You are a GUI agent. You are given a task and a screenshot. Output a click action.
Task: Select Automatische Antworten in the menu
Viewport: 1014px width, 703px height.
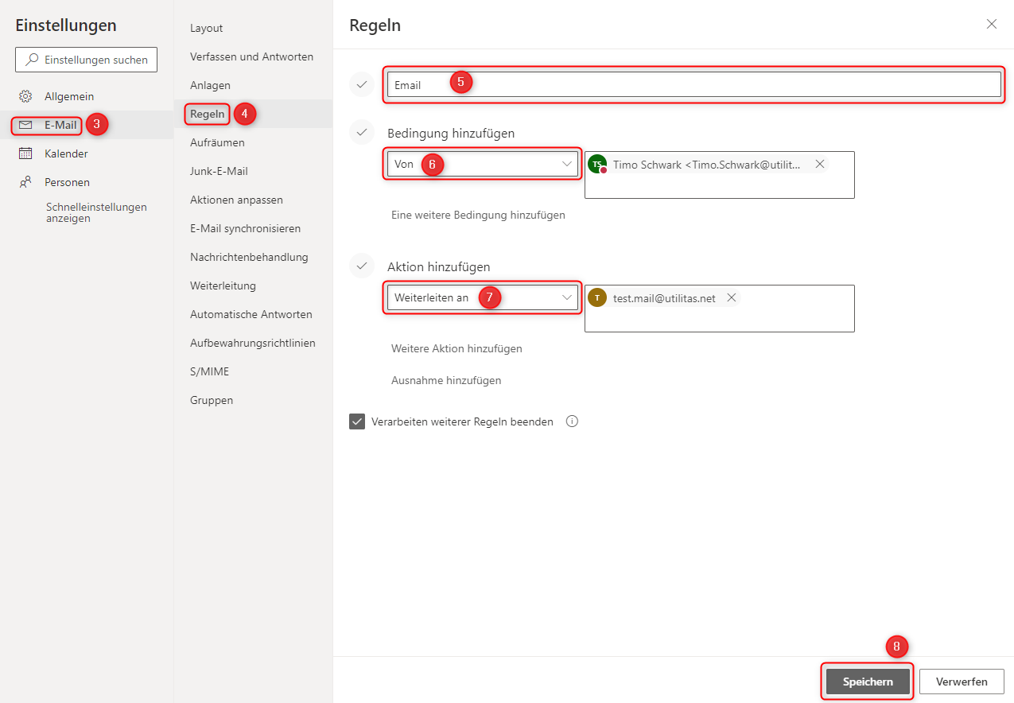click(x=251, y=314)
